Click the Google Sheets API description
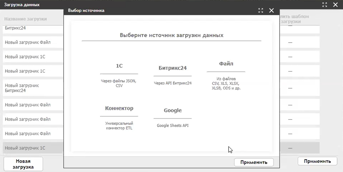 (x=173, y=126)
